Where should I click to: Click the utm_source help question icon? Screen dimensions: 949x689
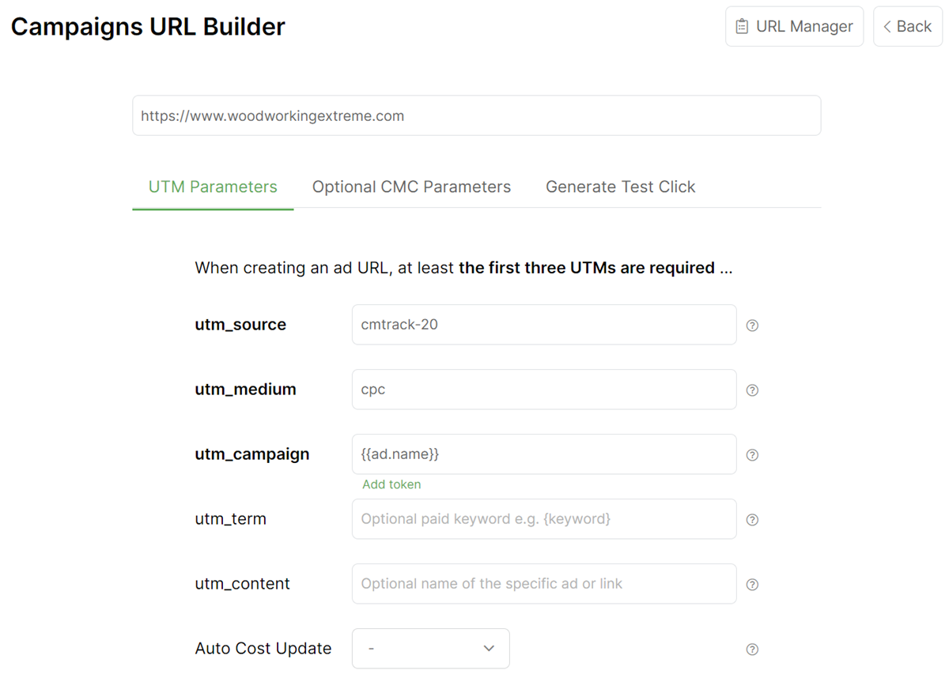pos(752,326)
